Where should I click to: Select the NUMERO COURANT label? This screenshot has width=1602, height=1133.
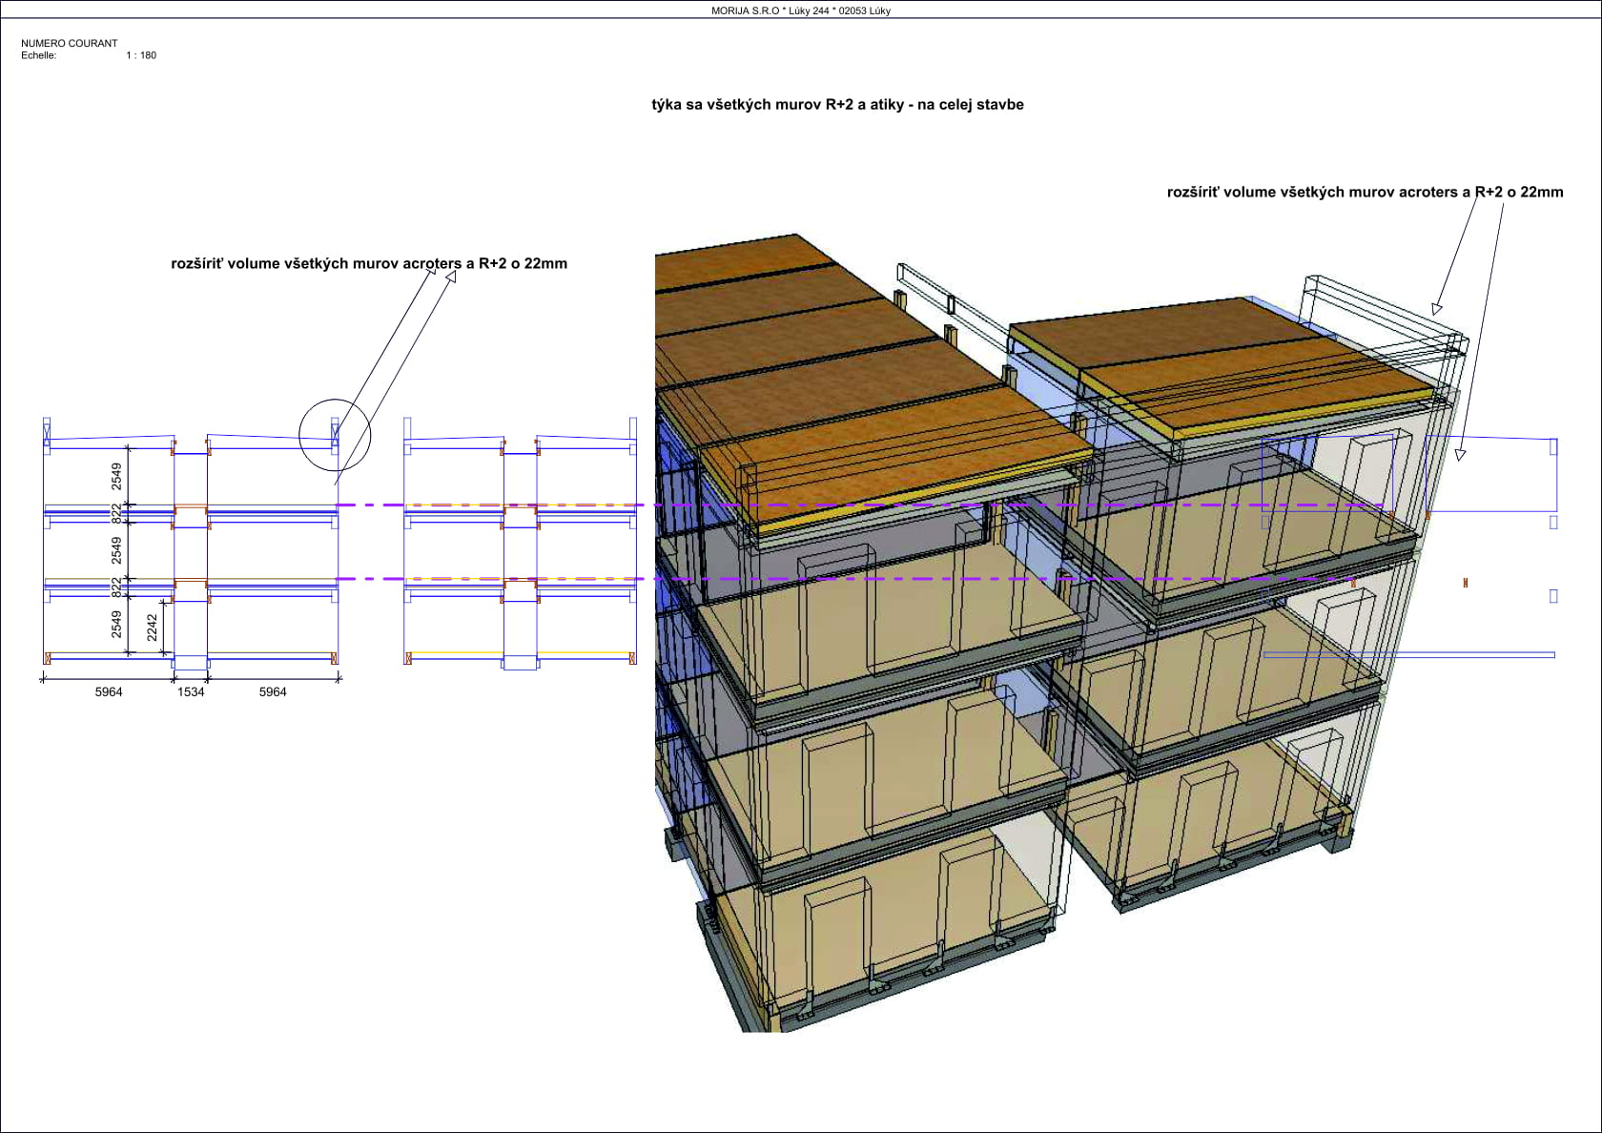(70, 43)
